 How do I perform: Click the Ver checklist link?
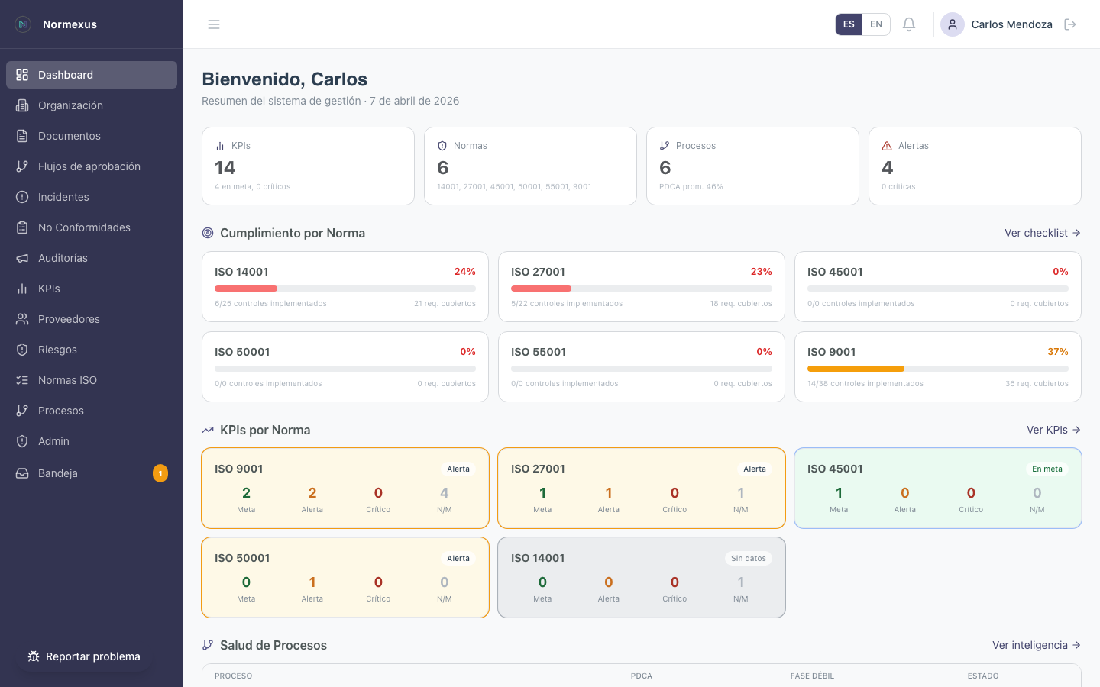1042,233
